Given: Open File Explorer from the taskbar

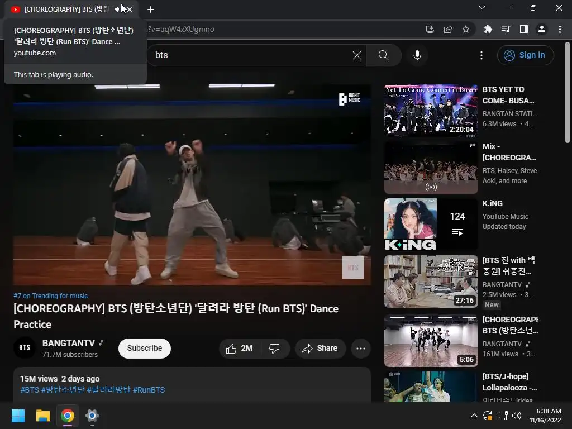Looking at the screenshot, I should (x=42, y=416).
